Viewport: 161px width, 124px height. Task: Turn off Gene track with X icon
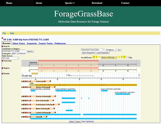[x=25, y=117]
